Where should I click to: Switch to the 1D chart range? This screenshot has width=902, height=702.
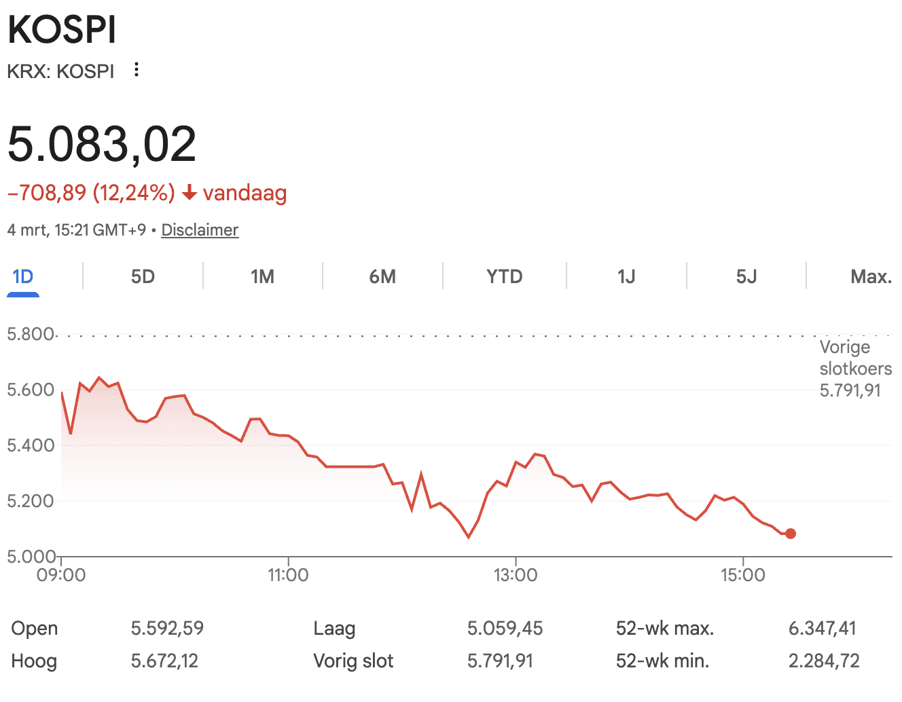pos(23,277)
